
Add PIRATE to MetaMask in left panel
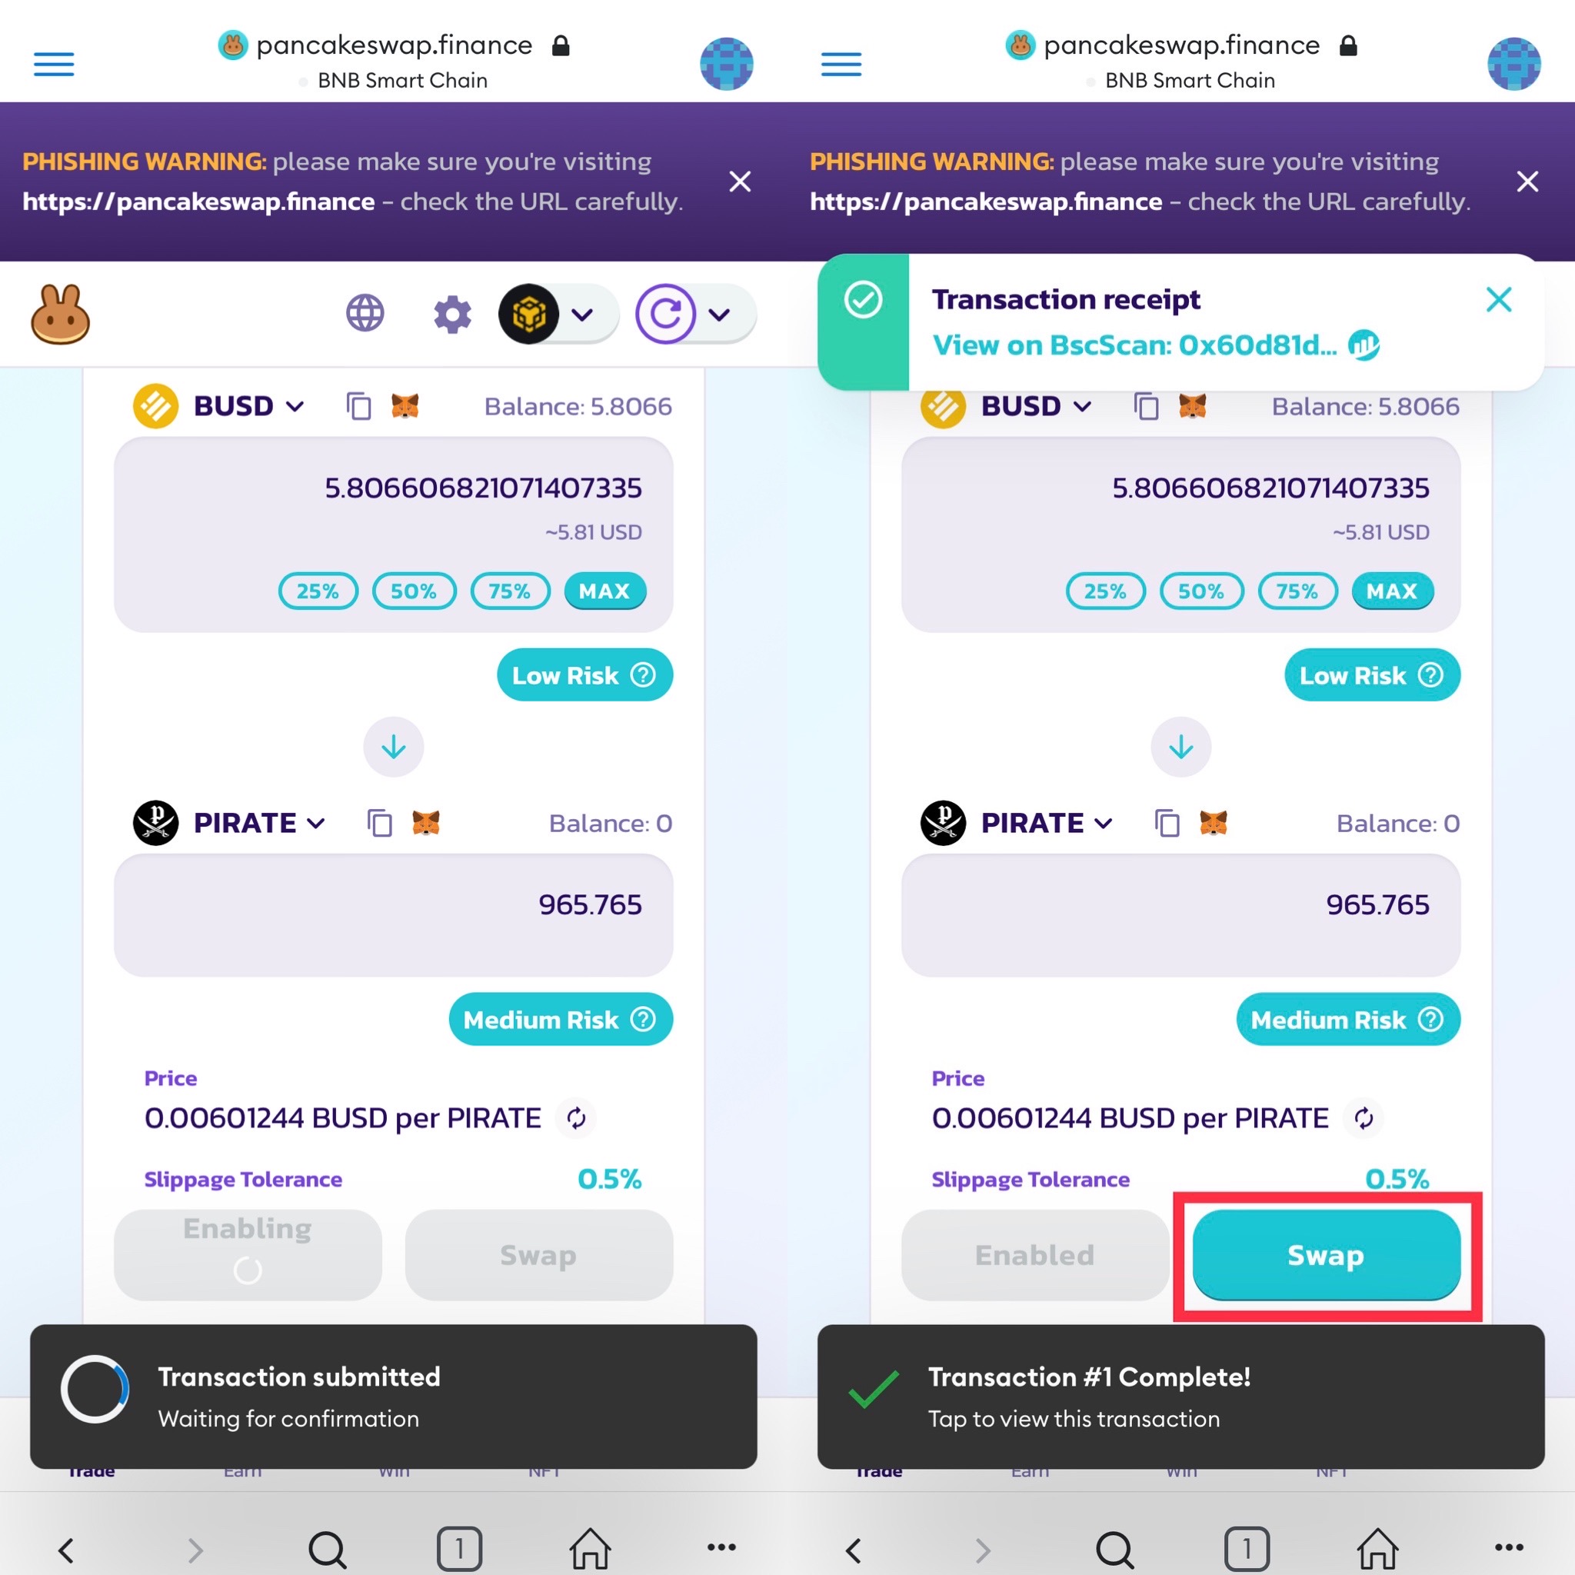(x=425, y=823)
